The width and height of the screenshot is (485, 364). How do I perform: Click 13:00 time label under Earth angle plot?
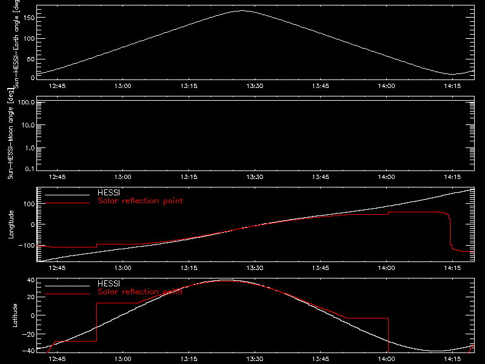coord(123,86)
